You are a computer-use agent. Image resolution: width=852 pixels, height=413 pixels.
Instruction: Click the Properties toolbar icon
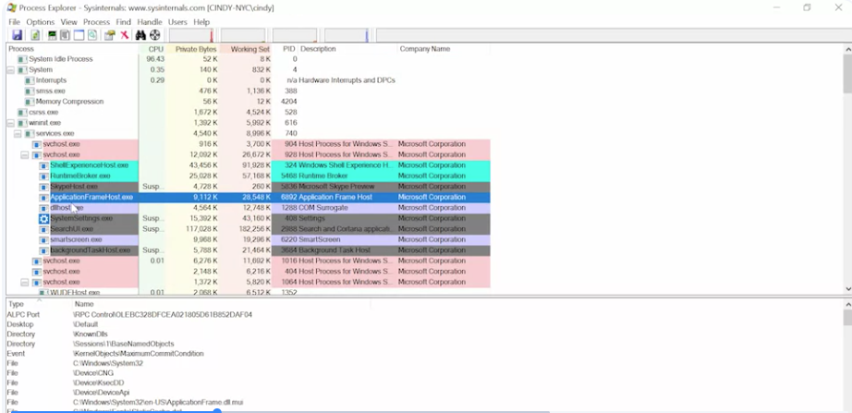point(110,35)
